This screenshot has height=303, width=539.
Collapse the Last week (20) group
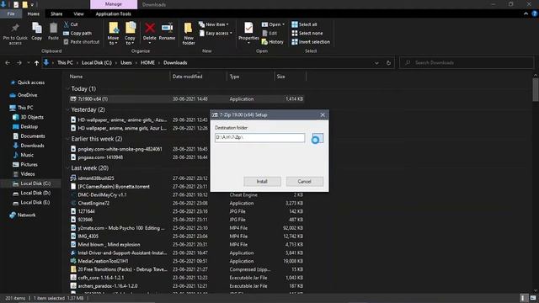[x=67, y=168]
